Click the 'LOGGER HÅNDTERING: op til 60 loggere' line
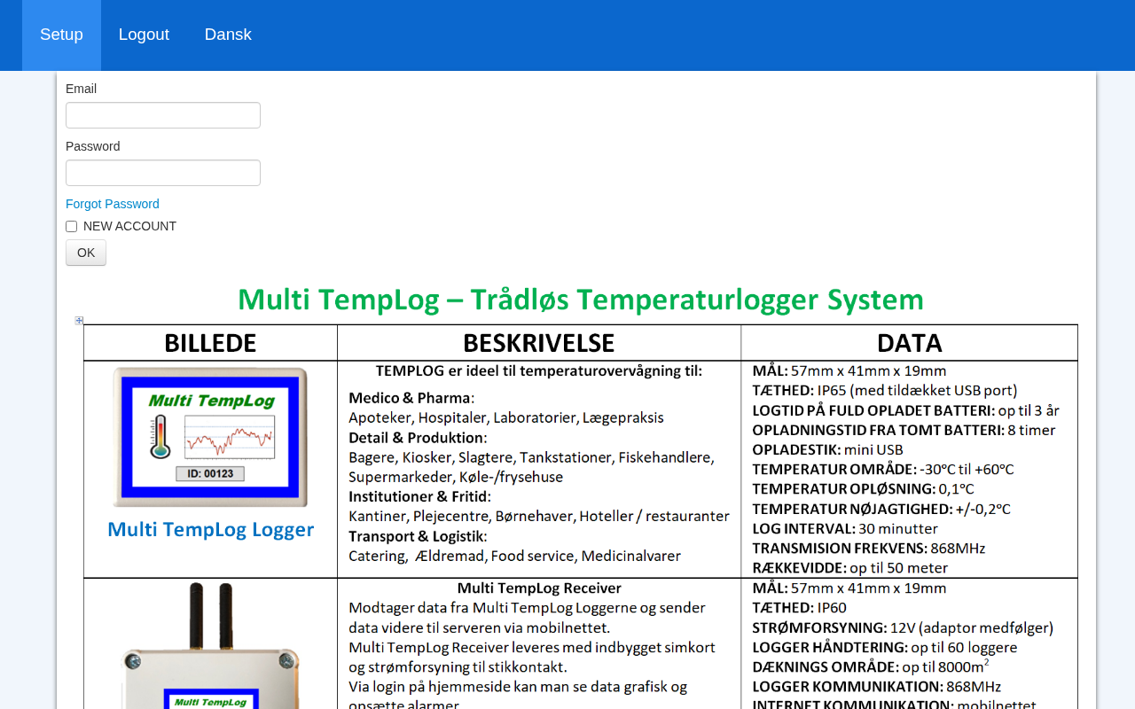Screen dimensions: 1135x709 tap(885, 648)
